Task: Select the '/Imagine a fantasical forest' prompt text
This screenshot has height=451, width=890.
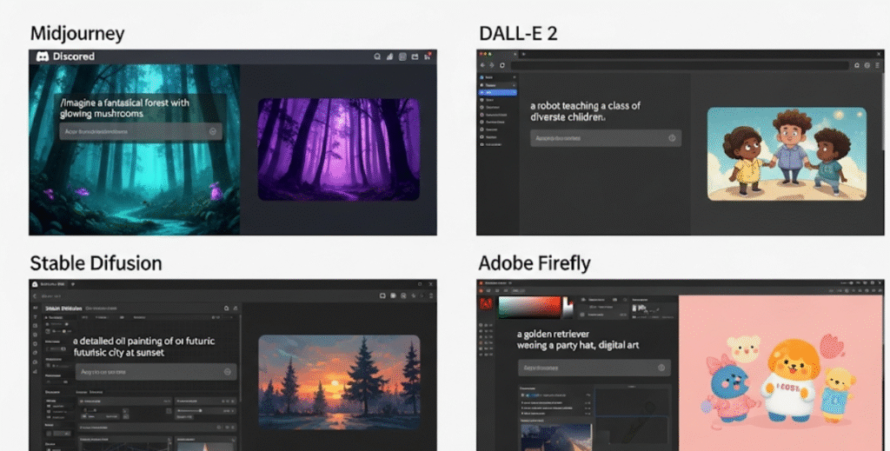Action: pos(125,109)
